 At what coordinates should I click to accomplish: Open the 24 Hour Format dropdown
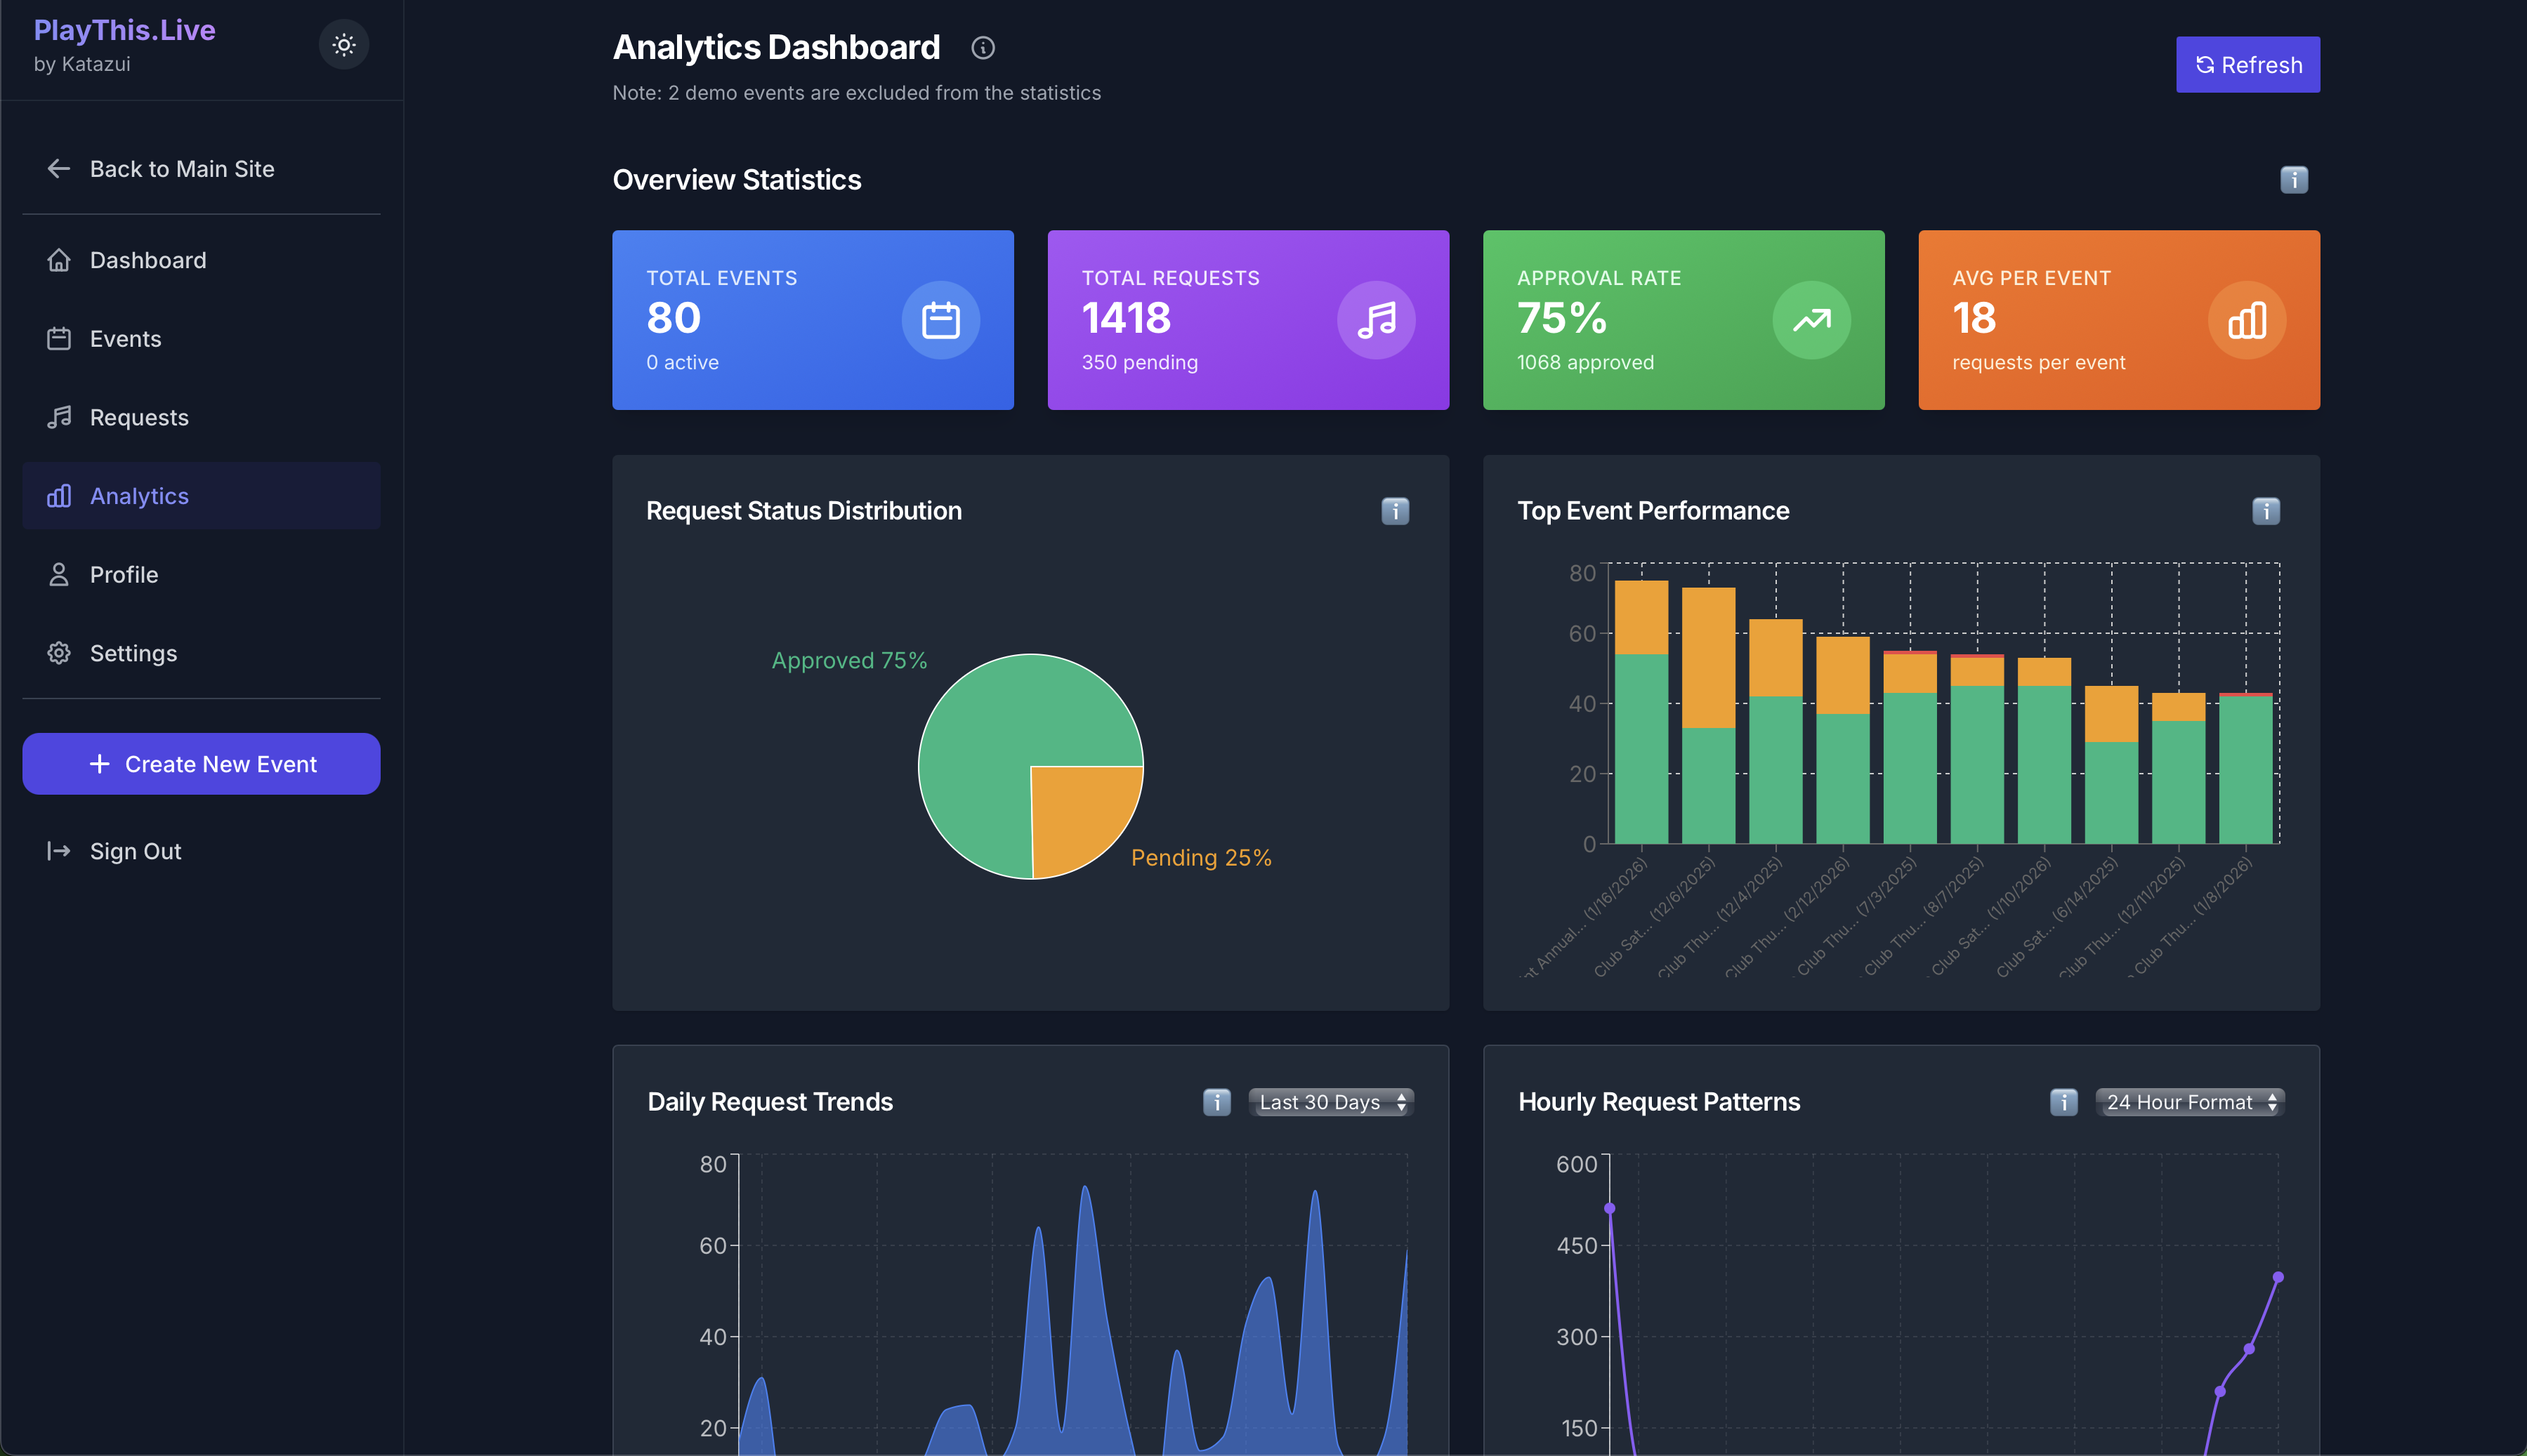2189,1102
